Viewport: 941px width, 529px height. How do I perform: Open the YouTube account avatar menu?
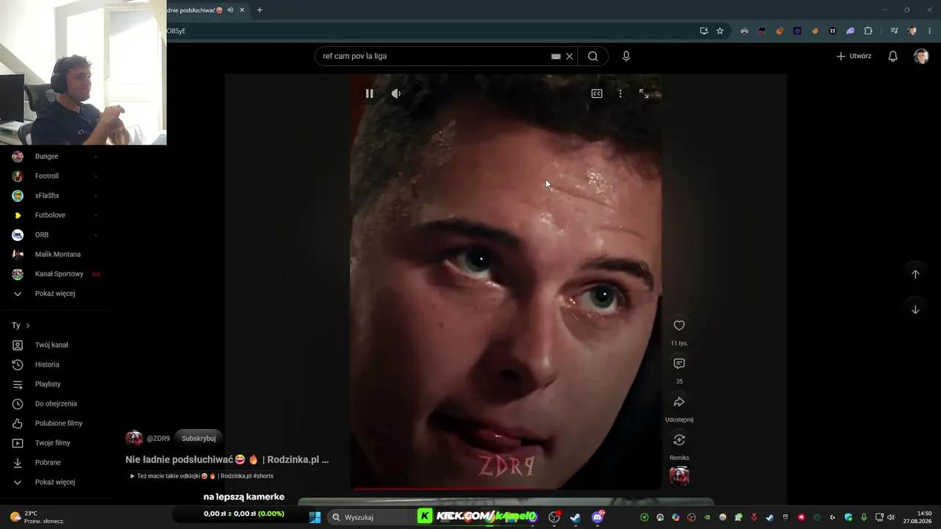tap(921, 57)
